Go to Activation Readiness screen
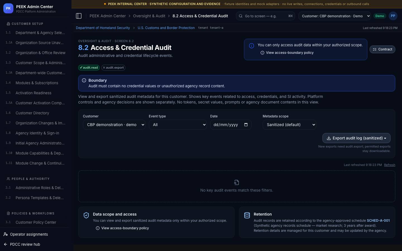Image resolution: width=402 pixels, height=251 pixels. pos(33,93)
